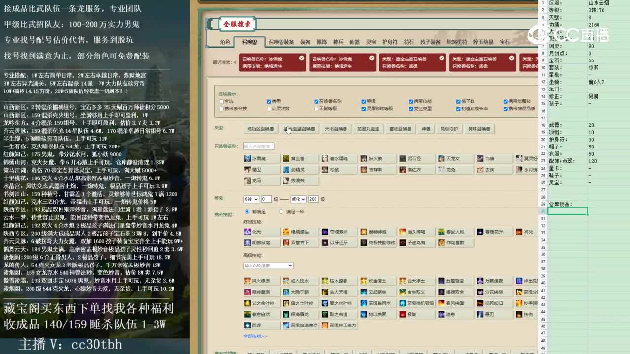Select the 满足一种 radio option
The width and height of the screenshot is (630, 354).
click(x=281, y=212)
